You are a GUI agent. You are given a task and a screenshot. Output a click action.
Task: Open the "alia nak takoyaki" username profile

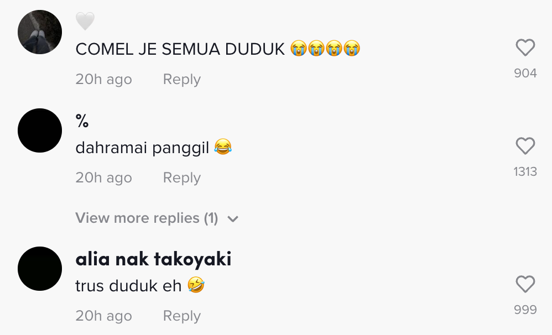click(x=153, y=259)
